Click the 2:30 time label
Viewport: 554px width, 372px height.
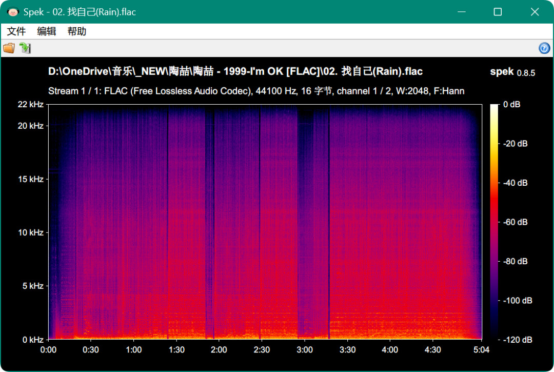pyautogui.click(x=262, y=350)
